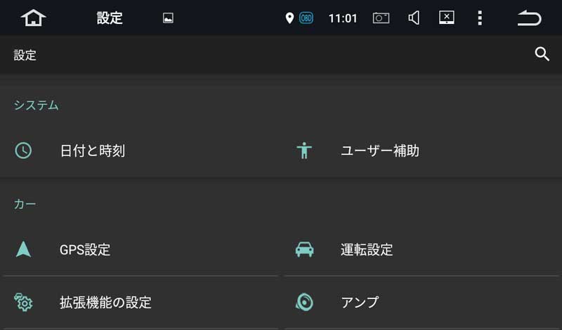Open ユーザー補助 accessibility settings
Viewport: 562px width, 330px height.
point(421,151)
